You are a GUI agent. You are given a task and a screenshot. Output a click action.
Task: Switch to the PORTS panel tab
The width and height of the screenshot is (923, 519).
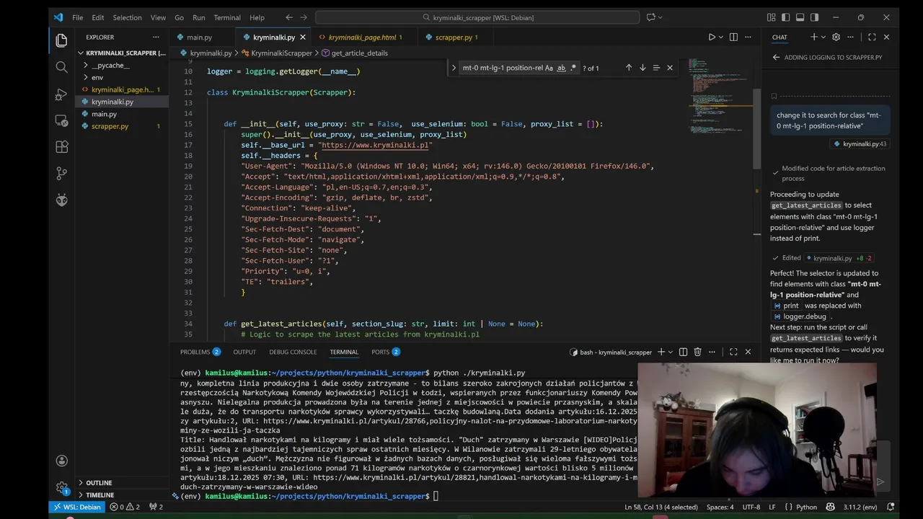point(386,352)
